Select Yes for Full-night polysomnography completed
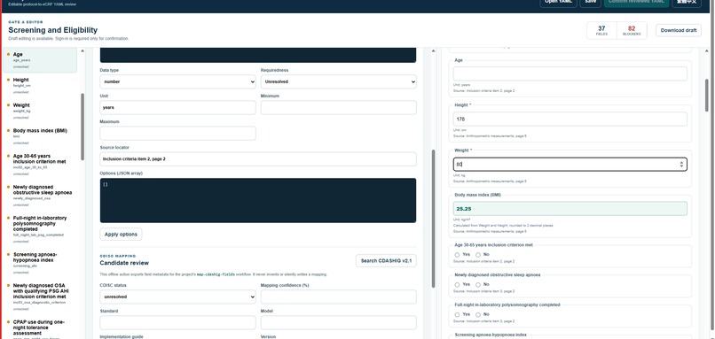This screenshot has width=715, height=339. pyautogui.click(x=457, y=314)
